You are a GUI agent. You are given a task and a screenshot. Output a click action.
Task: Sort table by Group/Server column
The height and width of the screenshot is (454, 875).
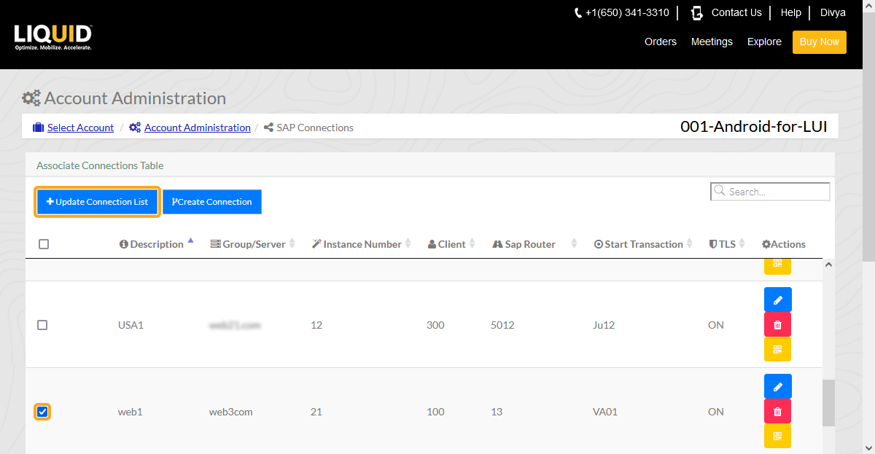tap(252, 244)
